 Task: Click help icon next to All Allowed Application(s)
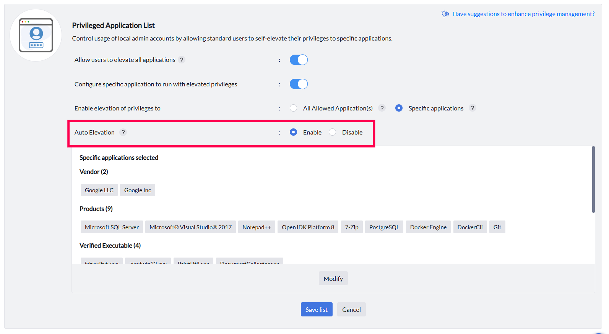click(x=382, y=108)
